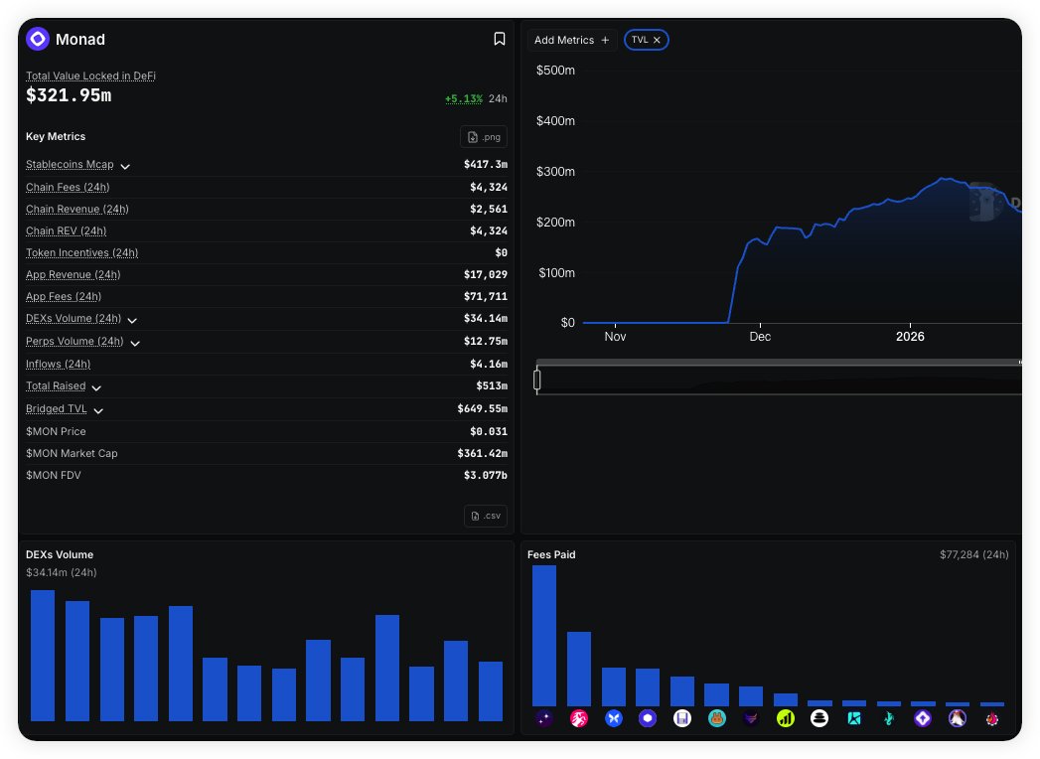This screenshot has height=759, width=1040.
Task: Click the purple hexagon protocol icon
Action: pyautogui.click(x=648, y=718)
